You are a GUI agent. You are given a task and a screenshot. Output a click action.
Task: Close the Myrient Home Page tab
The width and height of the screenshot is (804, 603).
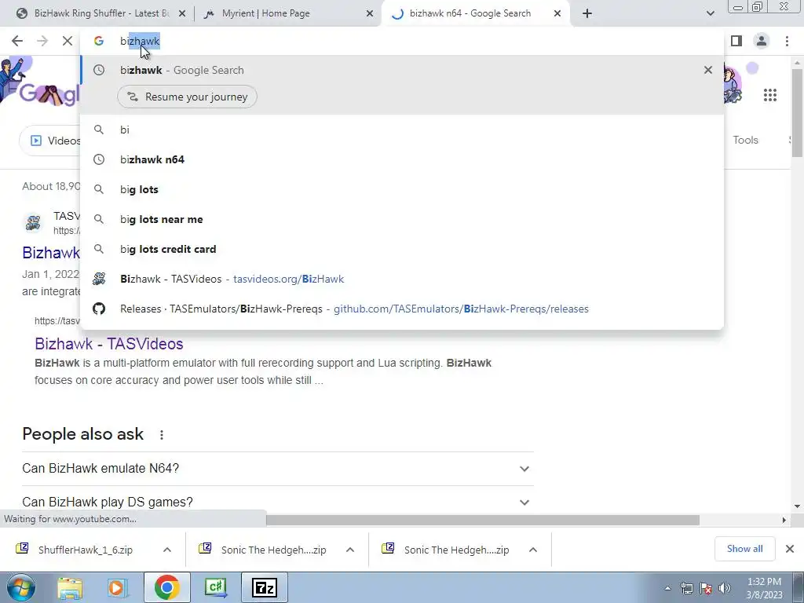point(369,14)
